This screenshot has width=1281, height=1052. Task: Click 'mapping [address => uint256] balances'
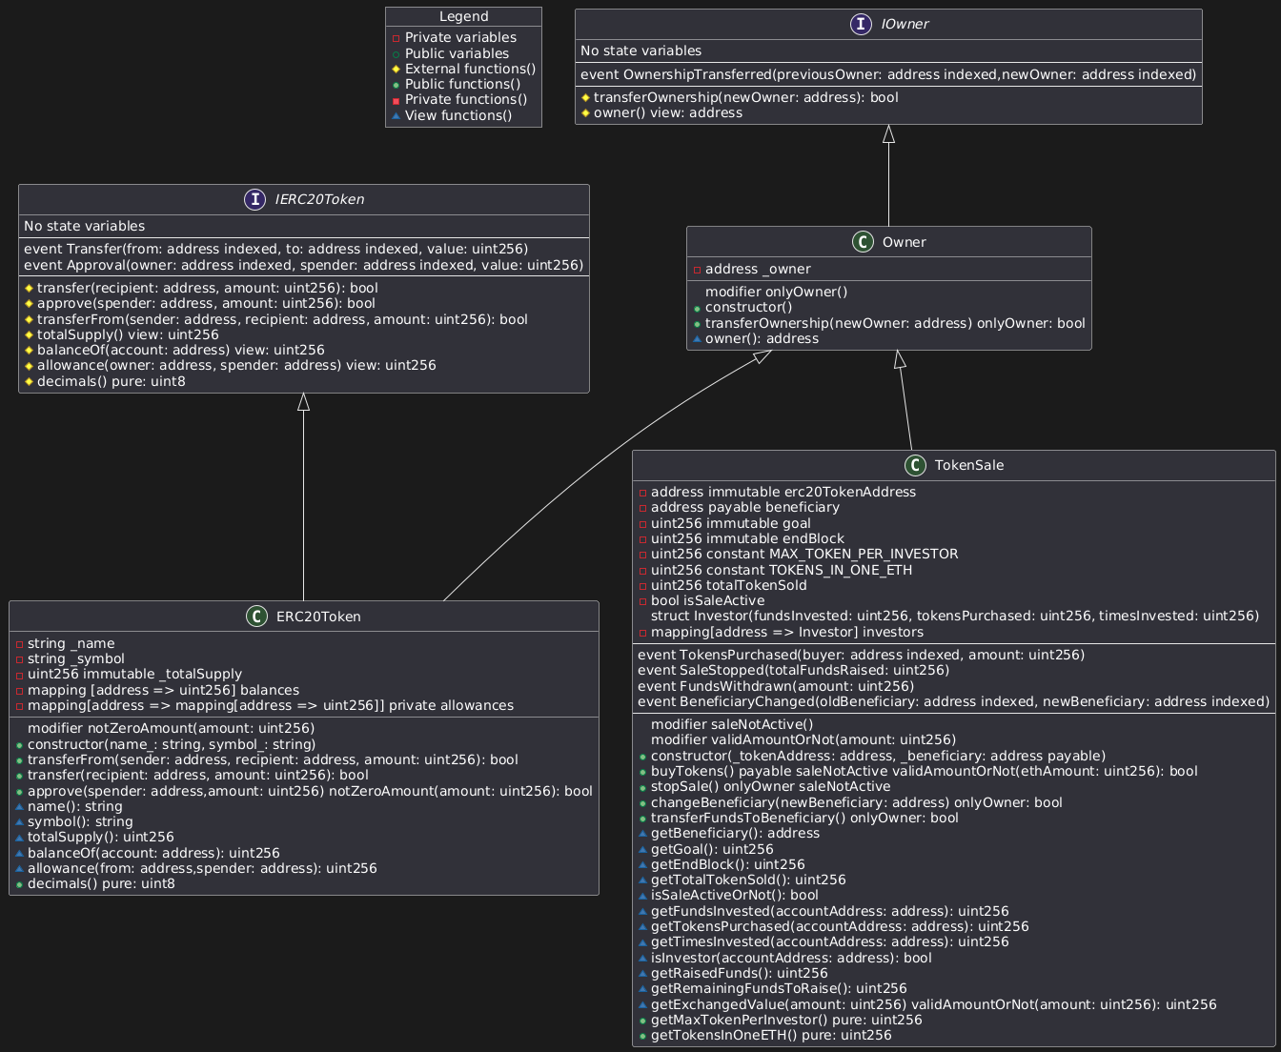tap(163, 690)
